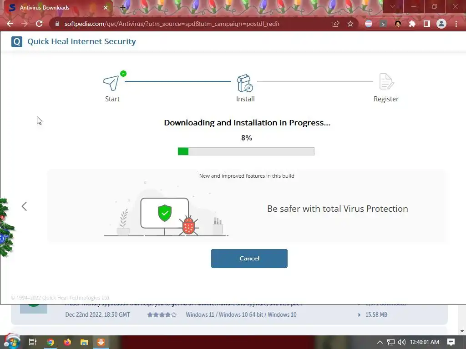Viewport: 466px width, 349px height.
Task: Open the gray S extension icon
Action: [383, 24]
